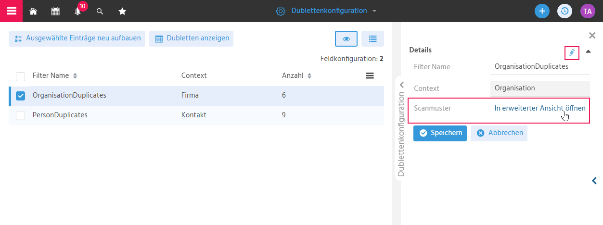Open the TA user avatar menu
This screenshot has width=603, height=225.
pyautogui.click(x=588, y=11)
